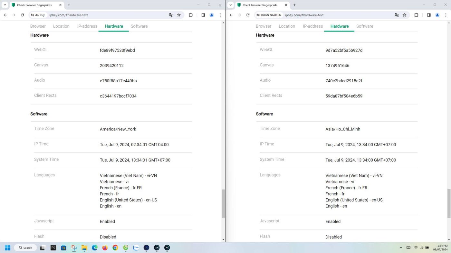
Task: Expand tab search chevron in right window
Action: pyautogui.click(x=230, y=5)
